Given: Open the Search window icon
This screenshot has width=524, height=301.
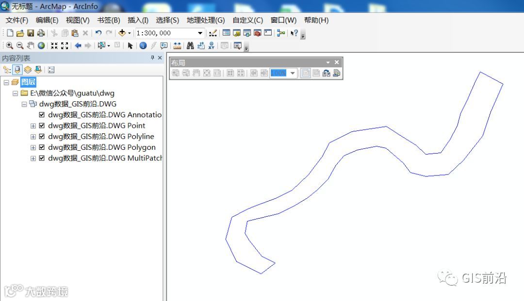Looking at the screenshot, I should point(247,33).
